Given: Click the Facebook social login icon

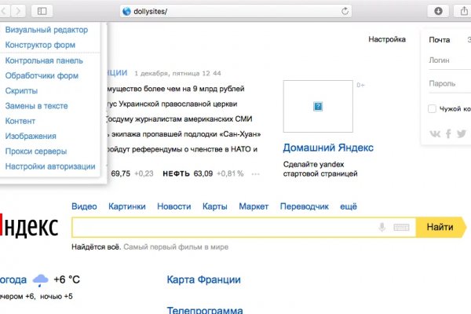Looking at the screenshot, I should 449,133.
